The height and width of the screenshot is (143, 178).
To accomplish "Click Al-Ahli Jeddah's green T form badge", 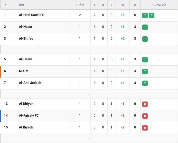I will pos(145,83).
